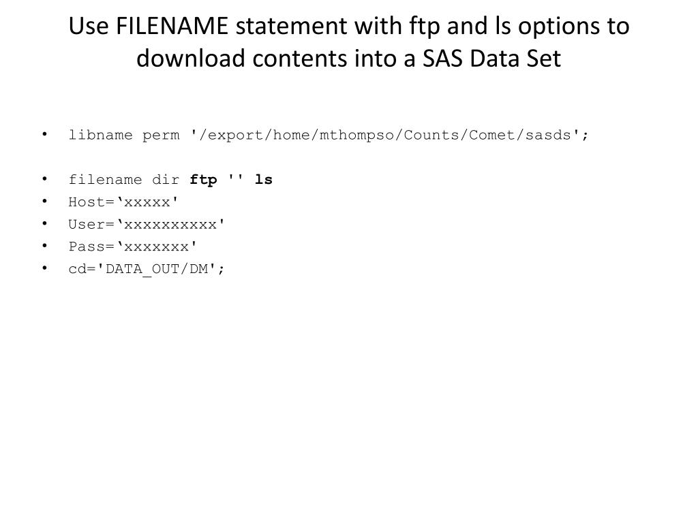Click the bullet before the libname line
This screenshot has width=698, height=523.
pyautogui.click(x=44, y=134)
